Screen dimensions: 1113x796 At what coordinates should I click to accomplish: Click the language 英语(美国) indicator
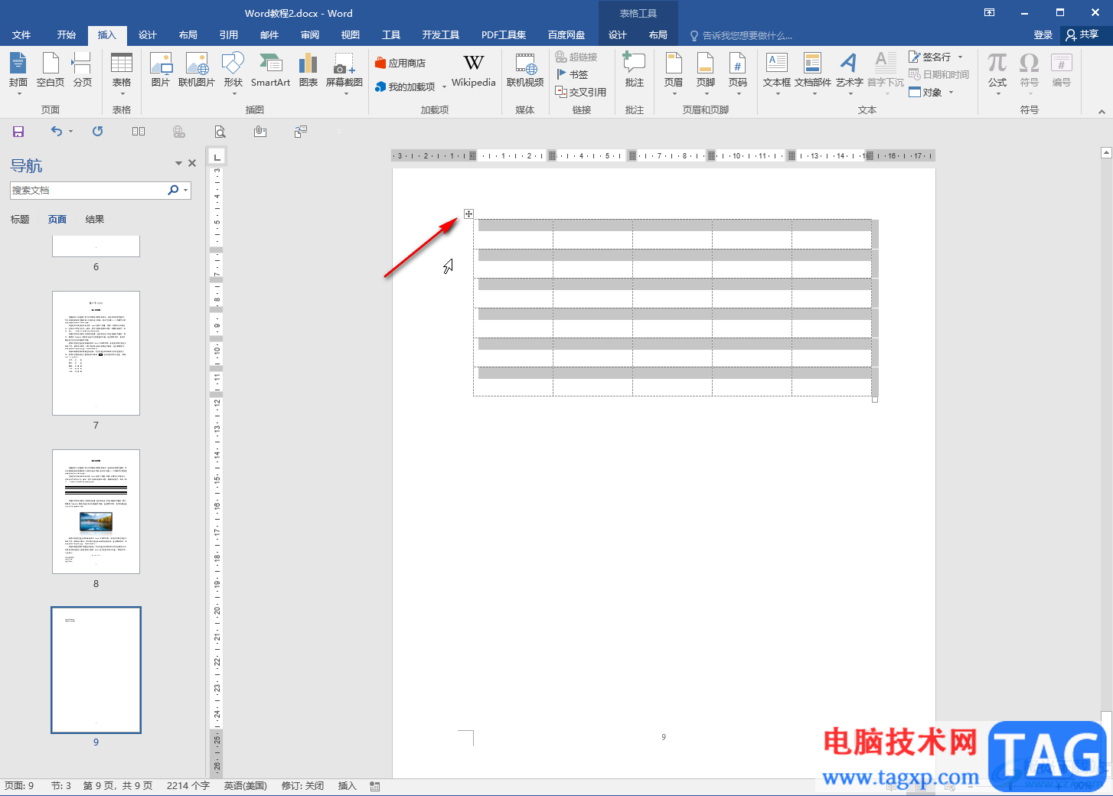click(x=246, y=786)
